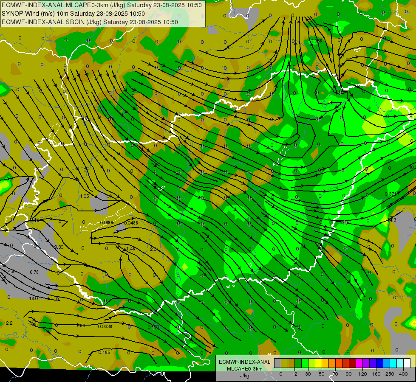This screenshot has width=416, height=382.
Task: Click the bright green legend swatch
Action: 305,363
